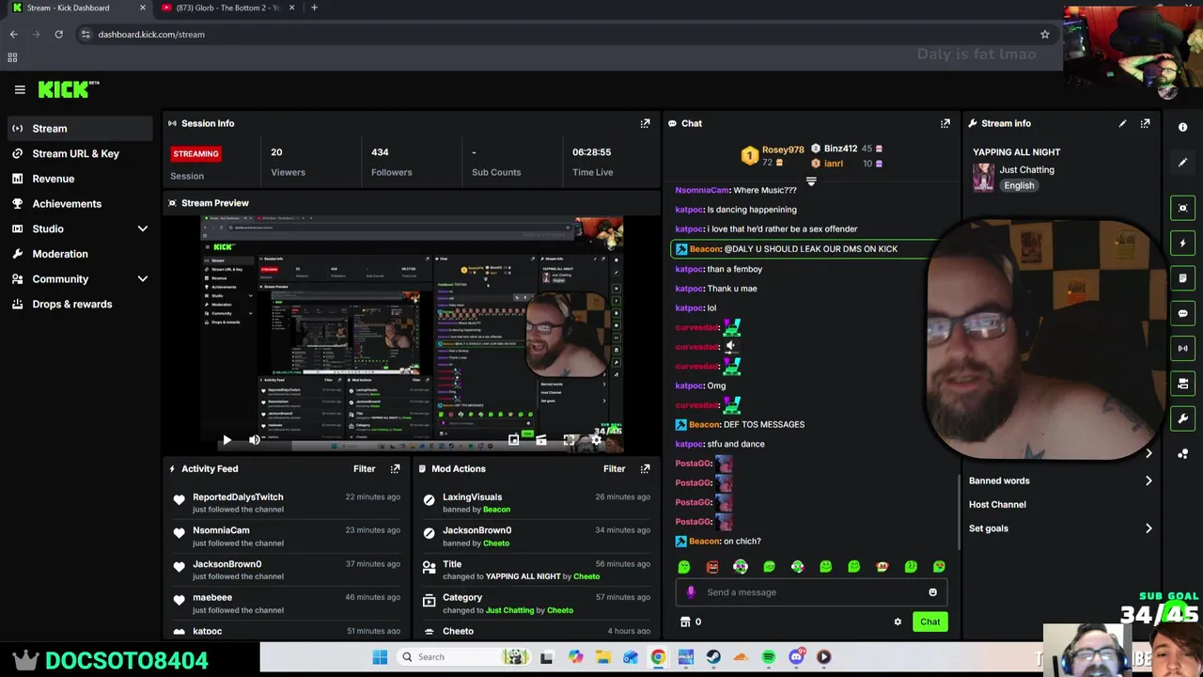1203x677 pixels.
Task: Open Windows Start menu
Action: (380, 657)
